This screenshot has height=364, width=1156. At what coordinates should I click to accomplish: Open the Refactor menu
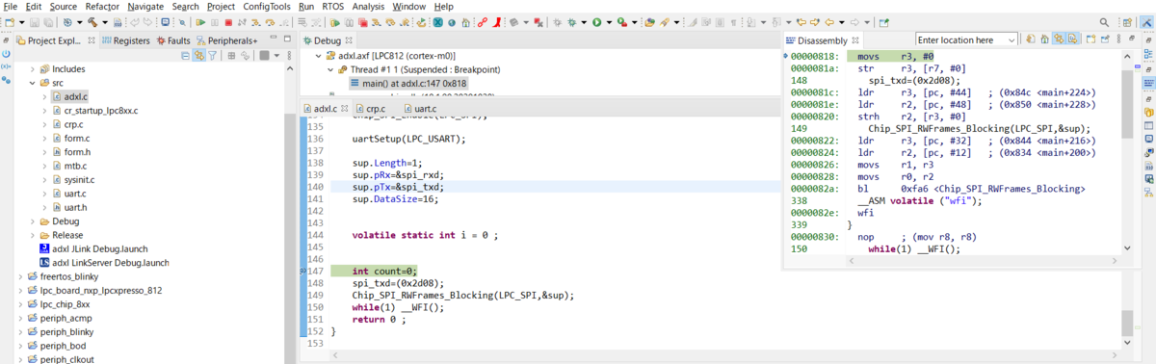101,6
